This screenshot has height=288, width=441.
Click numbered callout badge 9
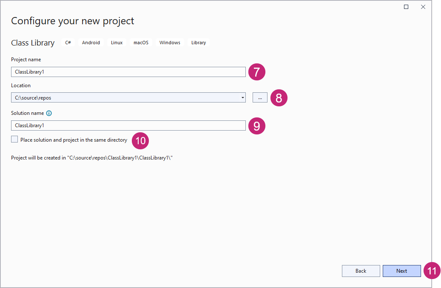[x=257, y=126]
